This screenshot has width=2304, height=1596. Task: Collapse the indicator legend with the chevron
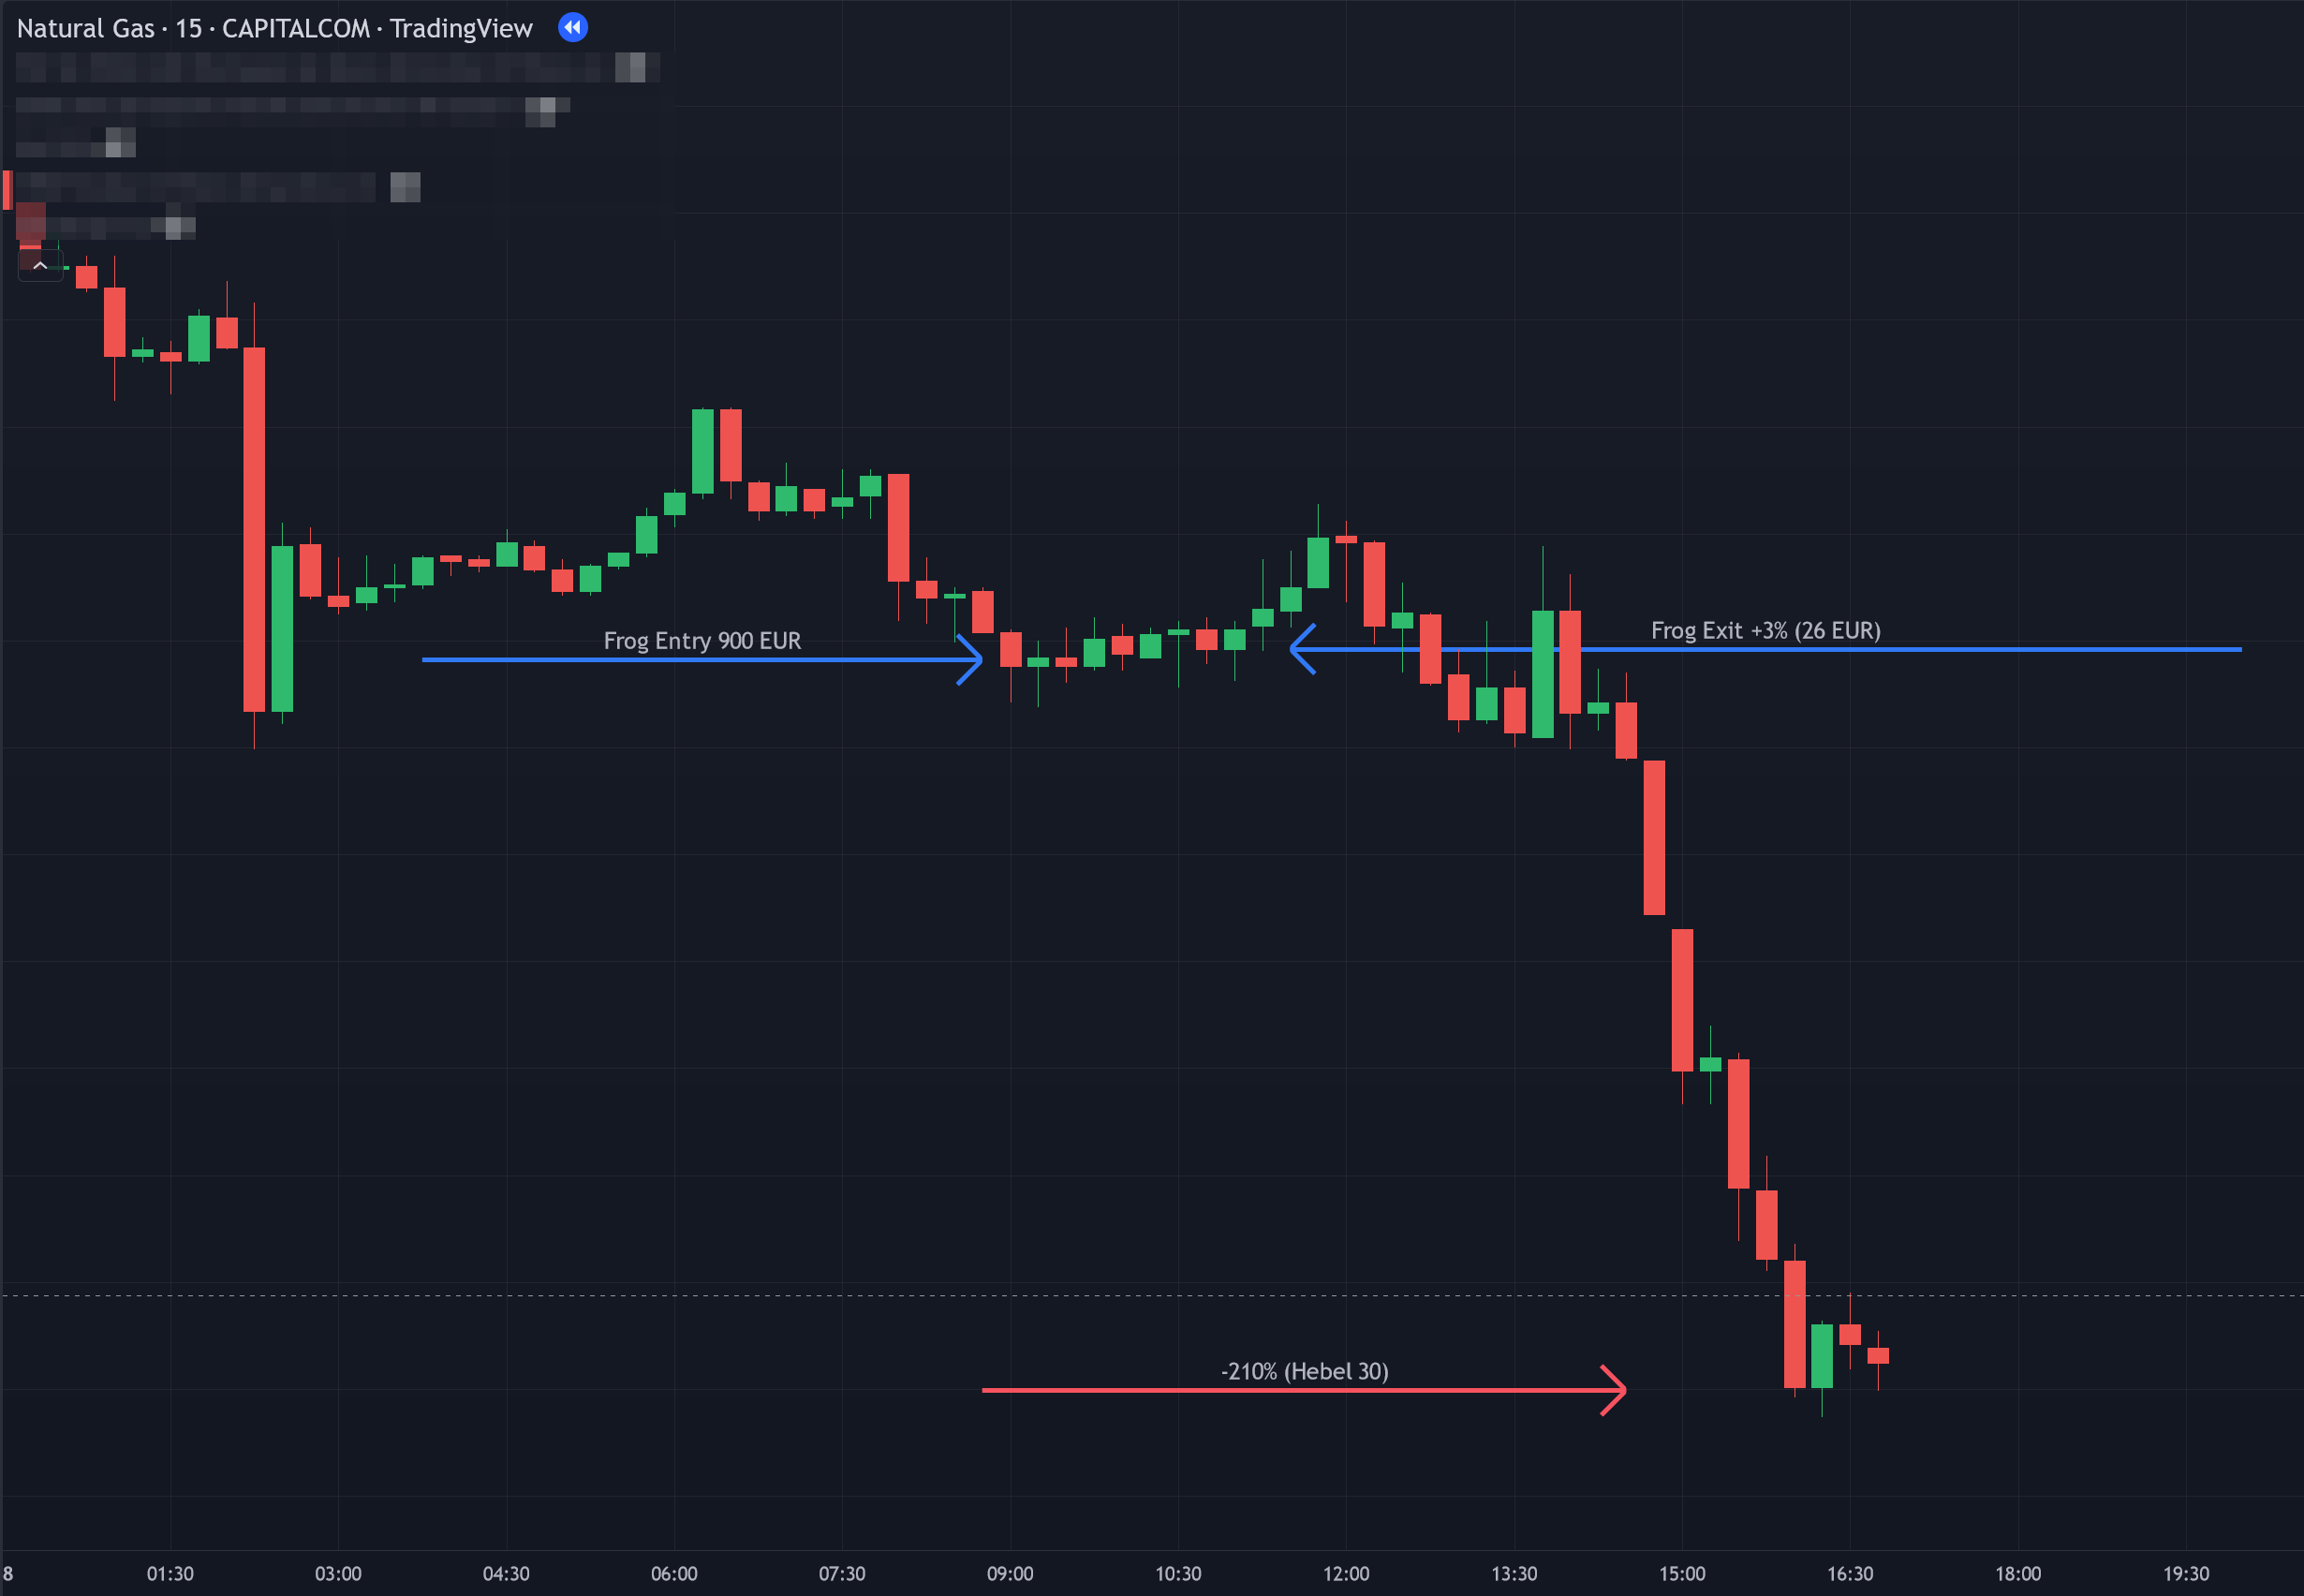[40, 266]
